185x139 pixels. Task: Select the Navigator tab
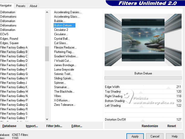[6, 5]
